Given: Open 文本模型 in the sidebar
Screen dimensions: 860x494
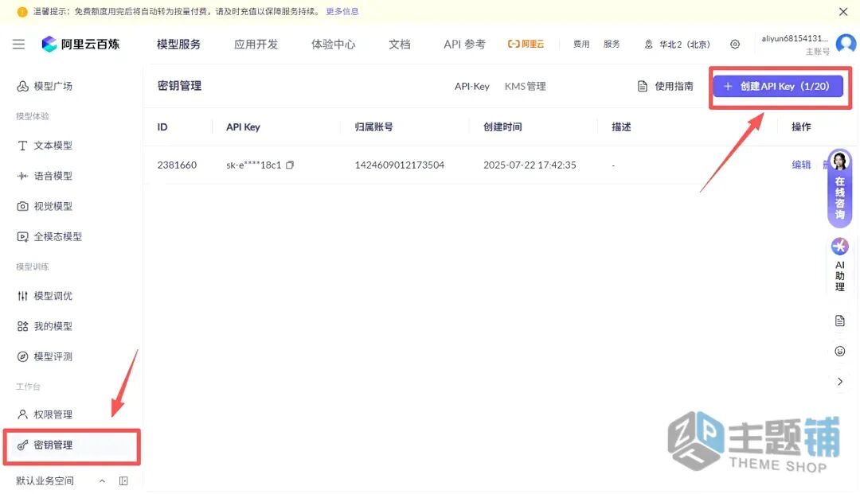Looking at the screenshot, I should click(x=45, y=146).
